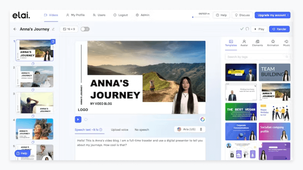
Task: Rename video using the pencil icon
Action: click(53, 29)
